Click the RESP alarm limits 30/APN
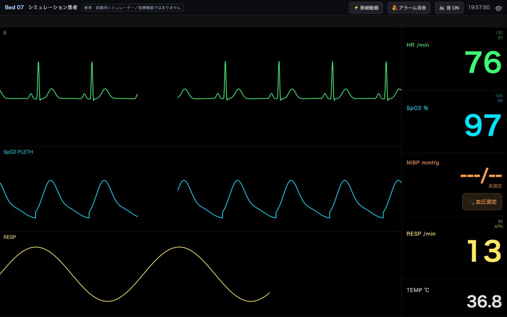 pos(499,224)
